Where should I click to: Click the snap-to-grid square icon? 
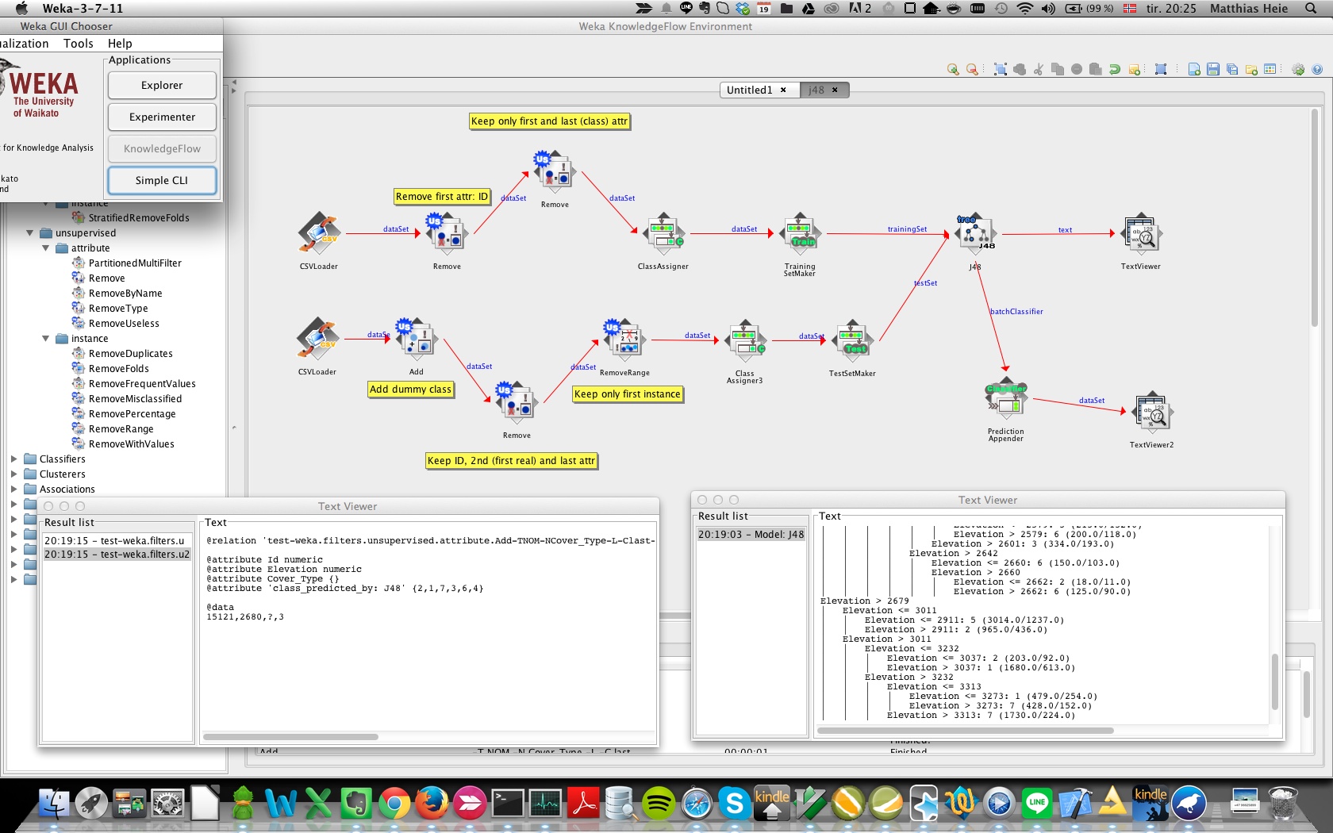[x=1161, y=70]
